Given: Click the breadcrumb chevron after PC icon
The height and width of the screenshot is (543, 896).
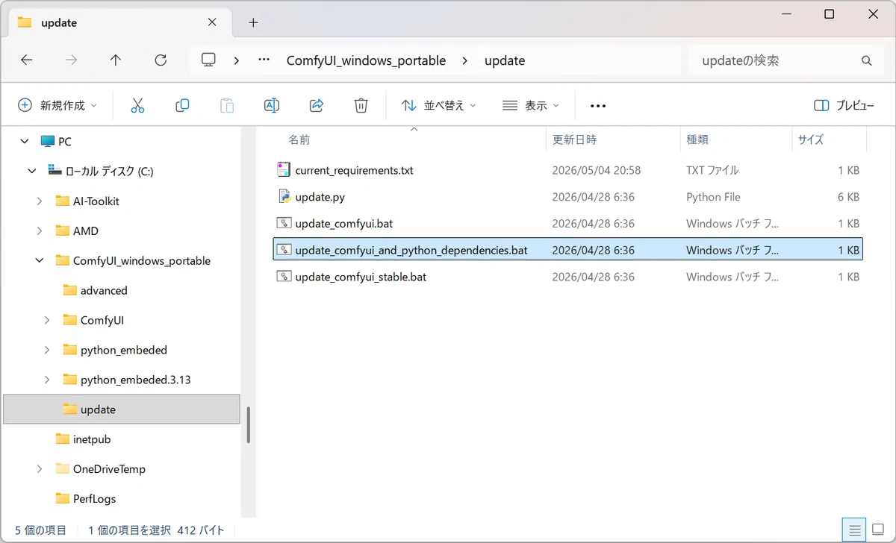Looking at the screenshot, I should (236, 60).
